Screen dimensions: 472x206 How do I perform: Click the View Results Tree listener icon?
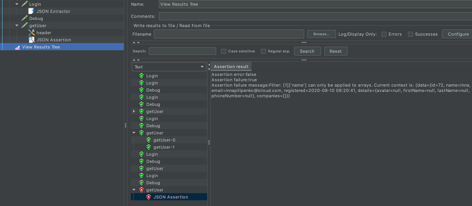[17, 47]
